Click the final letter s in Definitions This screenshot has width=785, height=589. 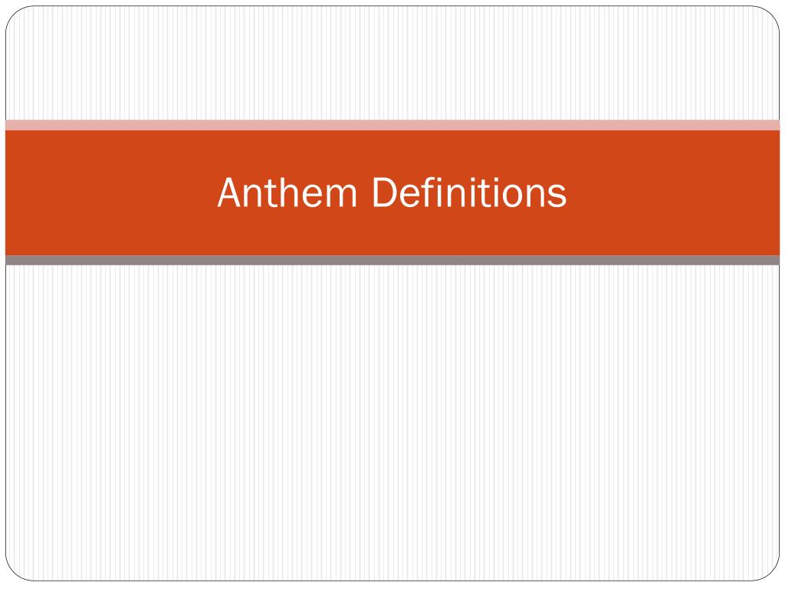[x=558, y=196]
